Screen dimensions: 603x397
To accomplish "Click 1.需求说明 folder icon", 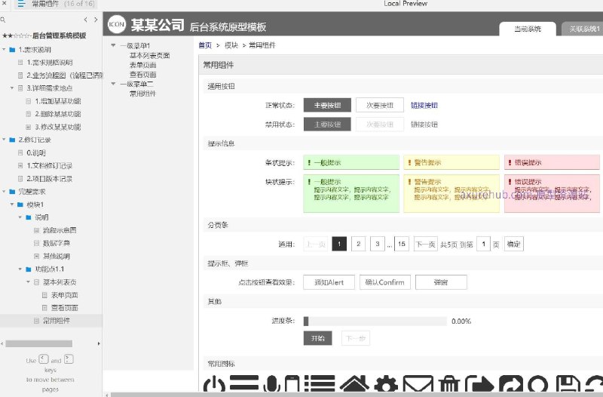I will point(12,50).
